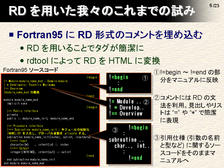Click circled 1 beside the !=begin explanation
224x168 pixels.
click(157, 72)
